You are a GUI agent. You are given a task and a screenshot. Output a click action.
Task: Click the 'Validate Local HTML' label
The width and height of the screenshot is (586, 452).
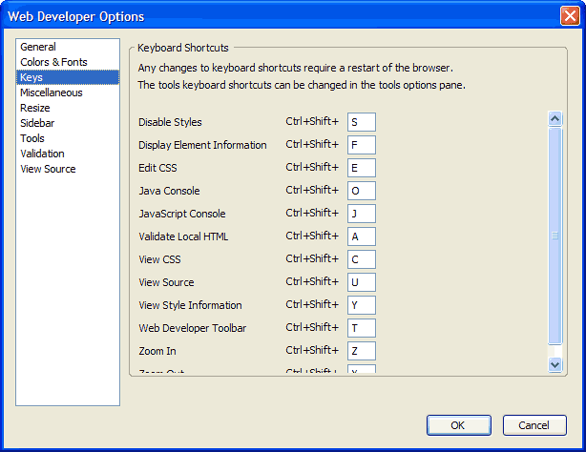click(x=183, y=236)
